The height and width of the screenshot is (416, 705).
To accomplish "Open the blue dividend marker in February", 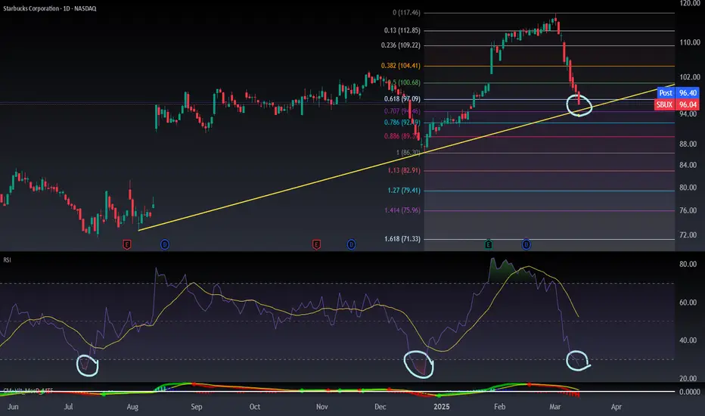I will click(x=526, y=244).
